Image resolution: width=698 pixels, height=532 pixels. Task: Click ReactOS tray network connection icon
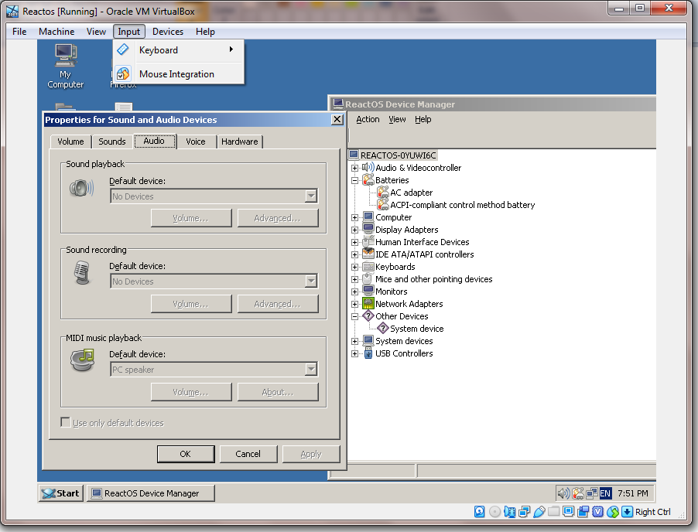pyautogui.click(x=592, y=493)
